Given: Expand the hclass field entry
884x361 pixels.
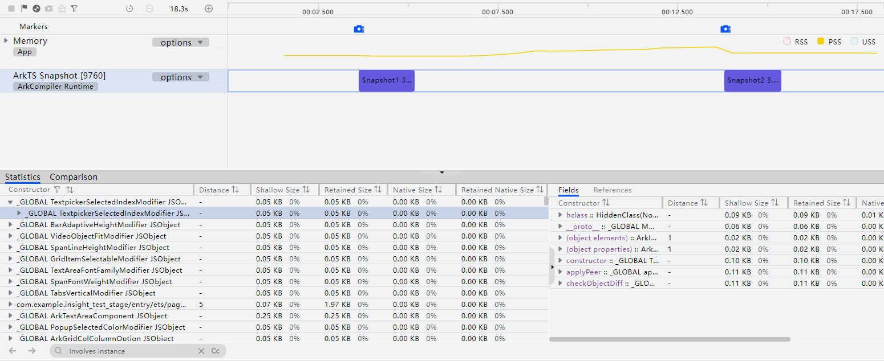Looking at the screenshot, I should [x=561, y=215].
